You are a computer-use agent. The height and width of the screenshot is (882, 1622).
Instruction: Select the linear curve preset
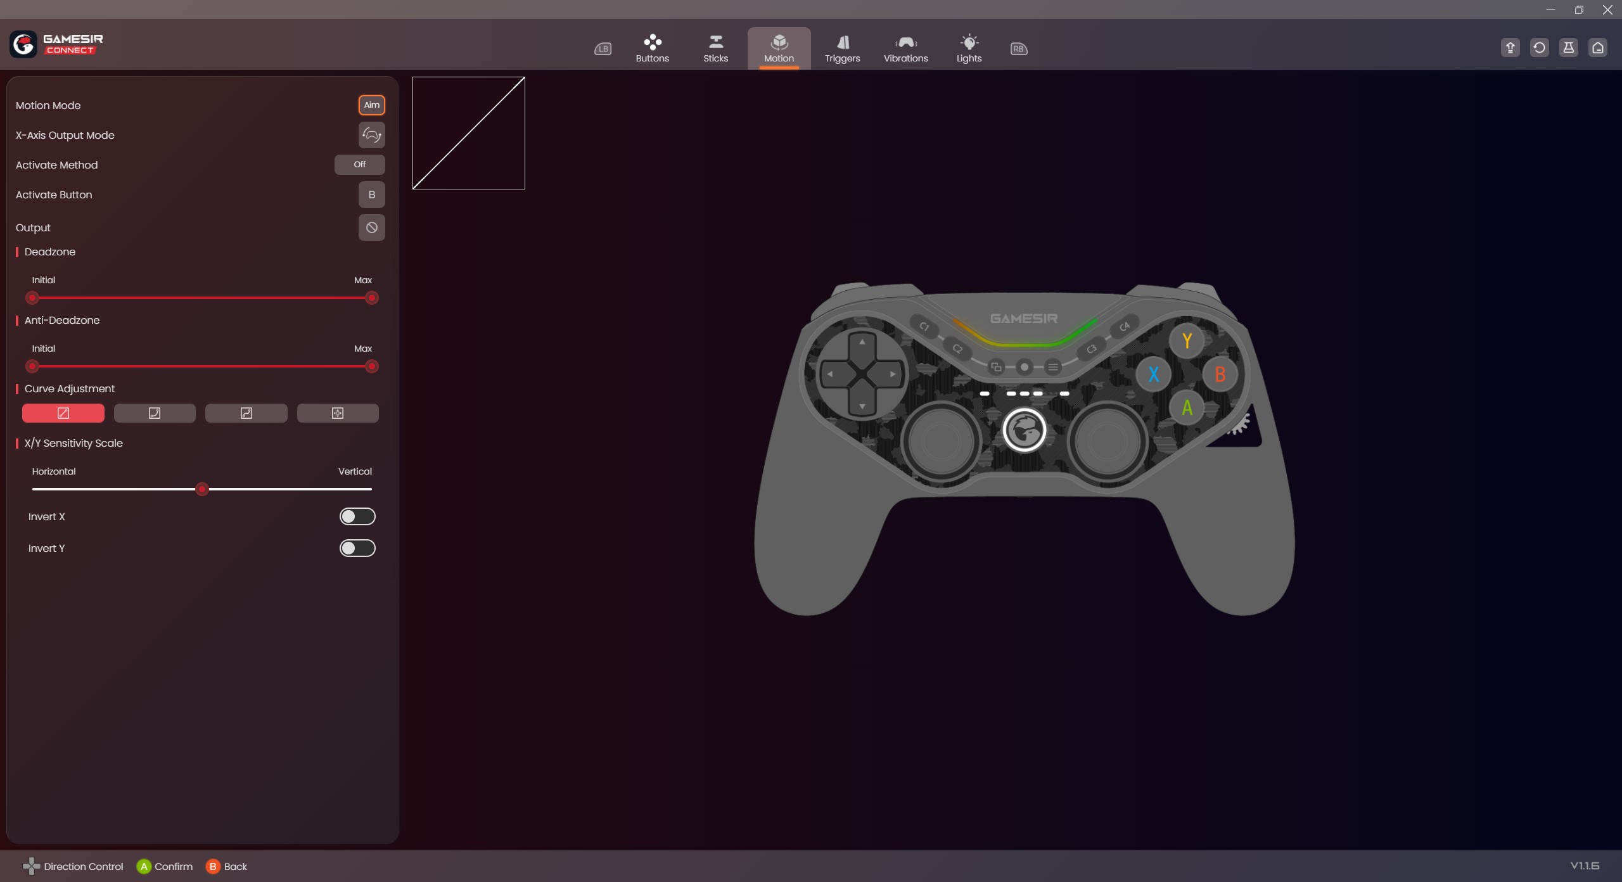(63, 413)
